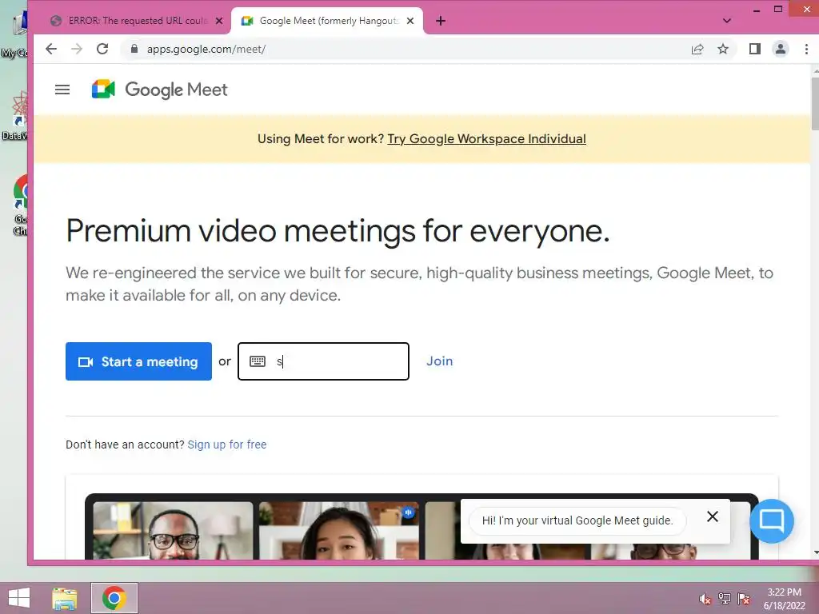
Task: Close the ERROR tab
Action: coord(219,21)
